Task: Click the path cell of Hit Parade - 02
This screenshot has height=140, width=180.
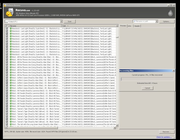Action: 89,93
